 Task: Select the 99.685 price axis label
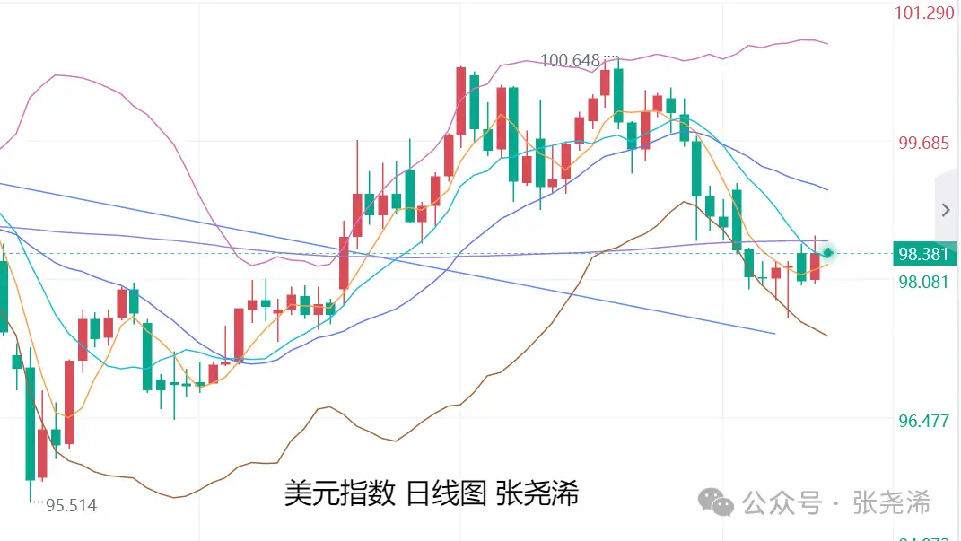(923, 143)
